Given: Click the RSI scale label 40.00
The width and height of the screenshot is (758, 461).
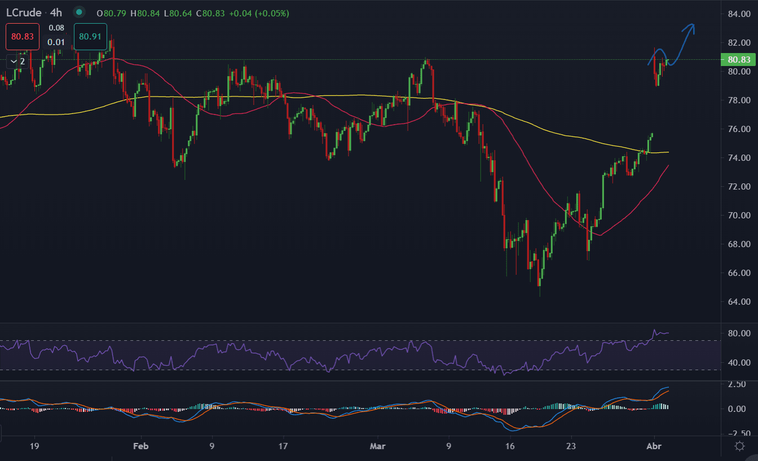Looking at the screenshot, I should (x=739, y=363).
